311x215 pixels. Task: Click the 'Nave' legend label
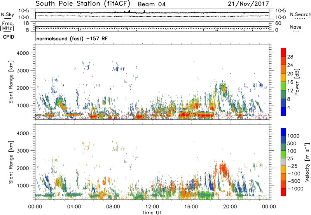(296, 27)
